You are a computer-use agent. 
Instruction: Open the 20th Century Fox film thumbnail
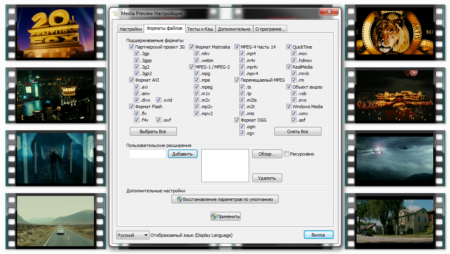click(x=56, y=32)
